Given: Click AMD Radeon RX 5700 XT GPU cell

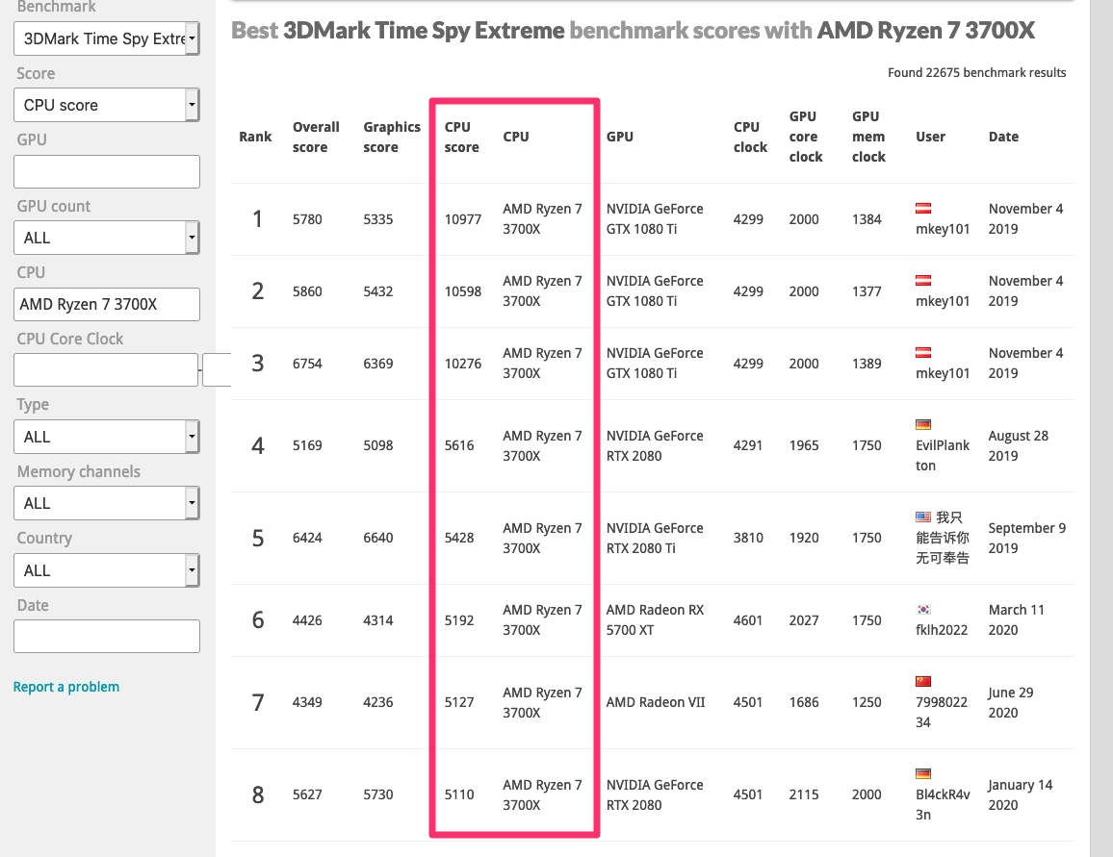Looking at the screenshot, I should click(655, 620).
